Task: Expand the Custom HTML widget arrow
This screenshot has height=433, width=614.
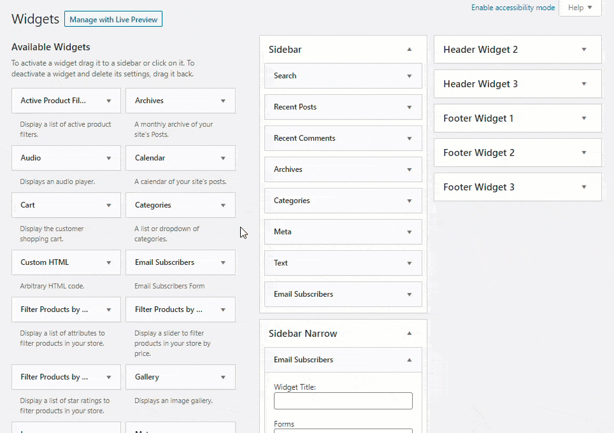Action: pyautogui.click(x=109, y=262)
